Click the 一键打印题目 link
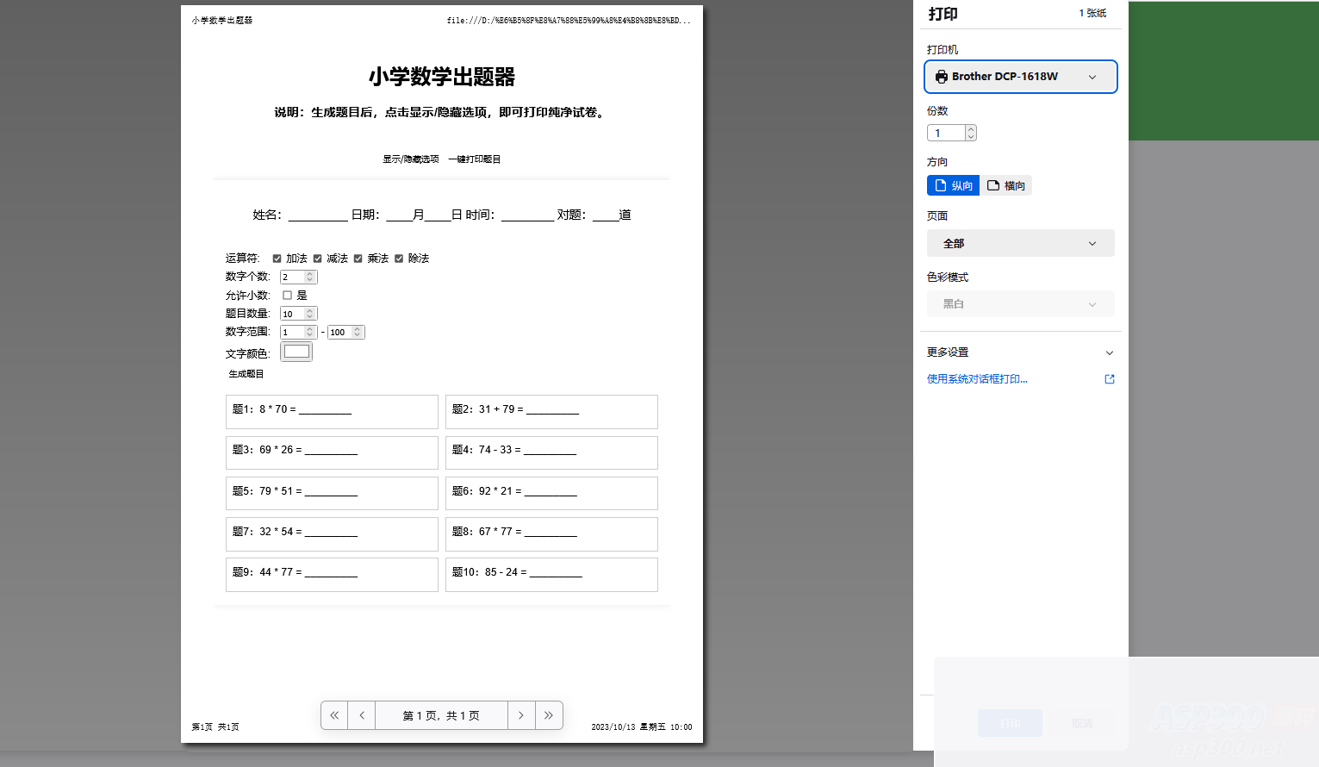Viewport: 1319px width, 767px height. (473, 159)
